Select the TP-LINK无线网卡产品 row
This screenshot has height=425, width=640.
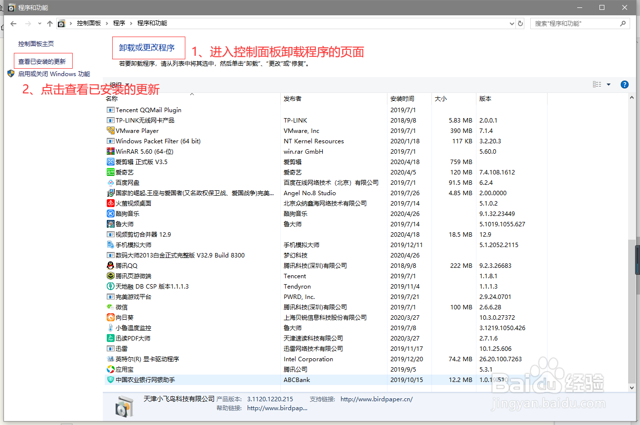[x=326, y=121]
